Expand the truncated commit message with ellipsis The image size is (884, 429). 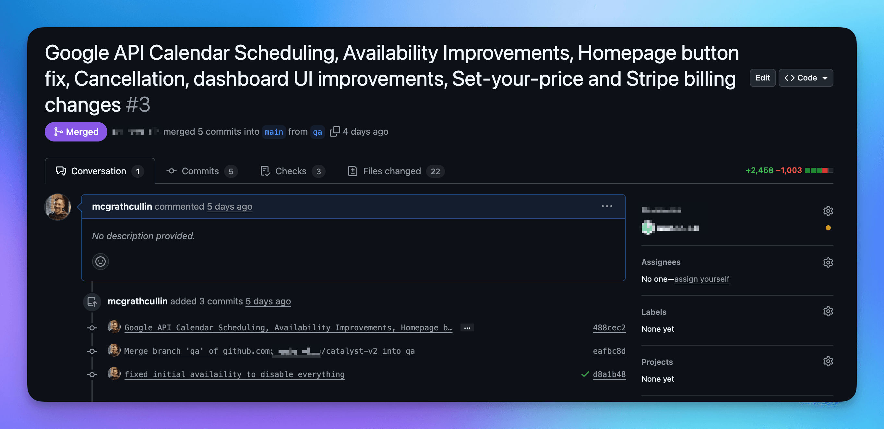467,328
